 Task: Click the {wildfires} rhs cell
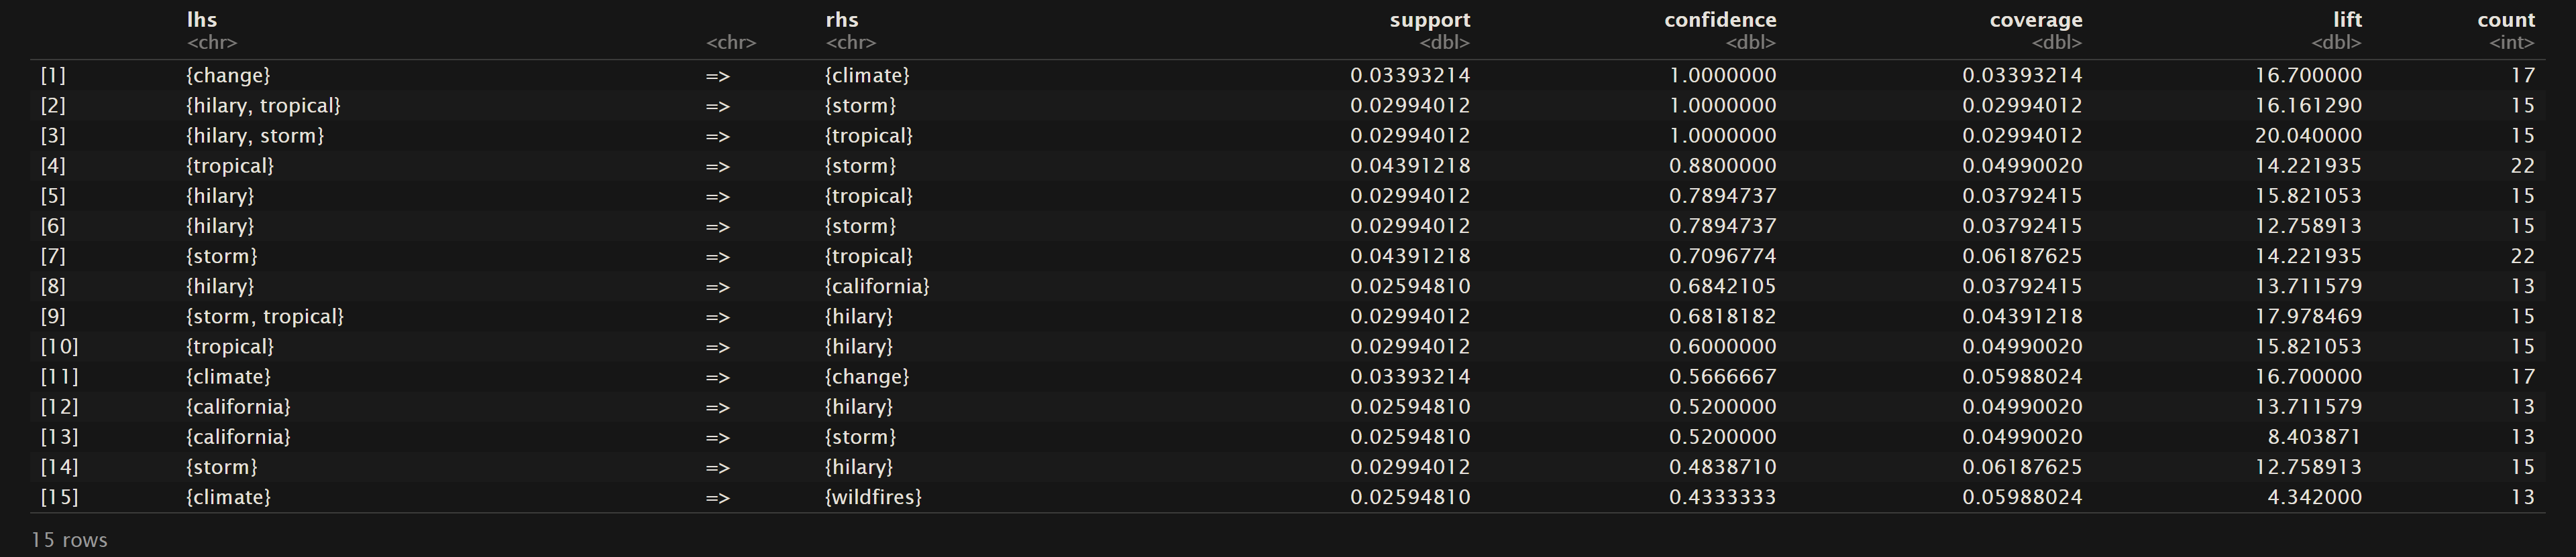873,497
